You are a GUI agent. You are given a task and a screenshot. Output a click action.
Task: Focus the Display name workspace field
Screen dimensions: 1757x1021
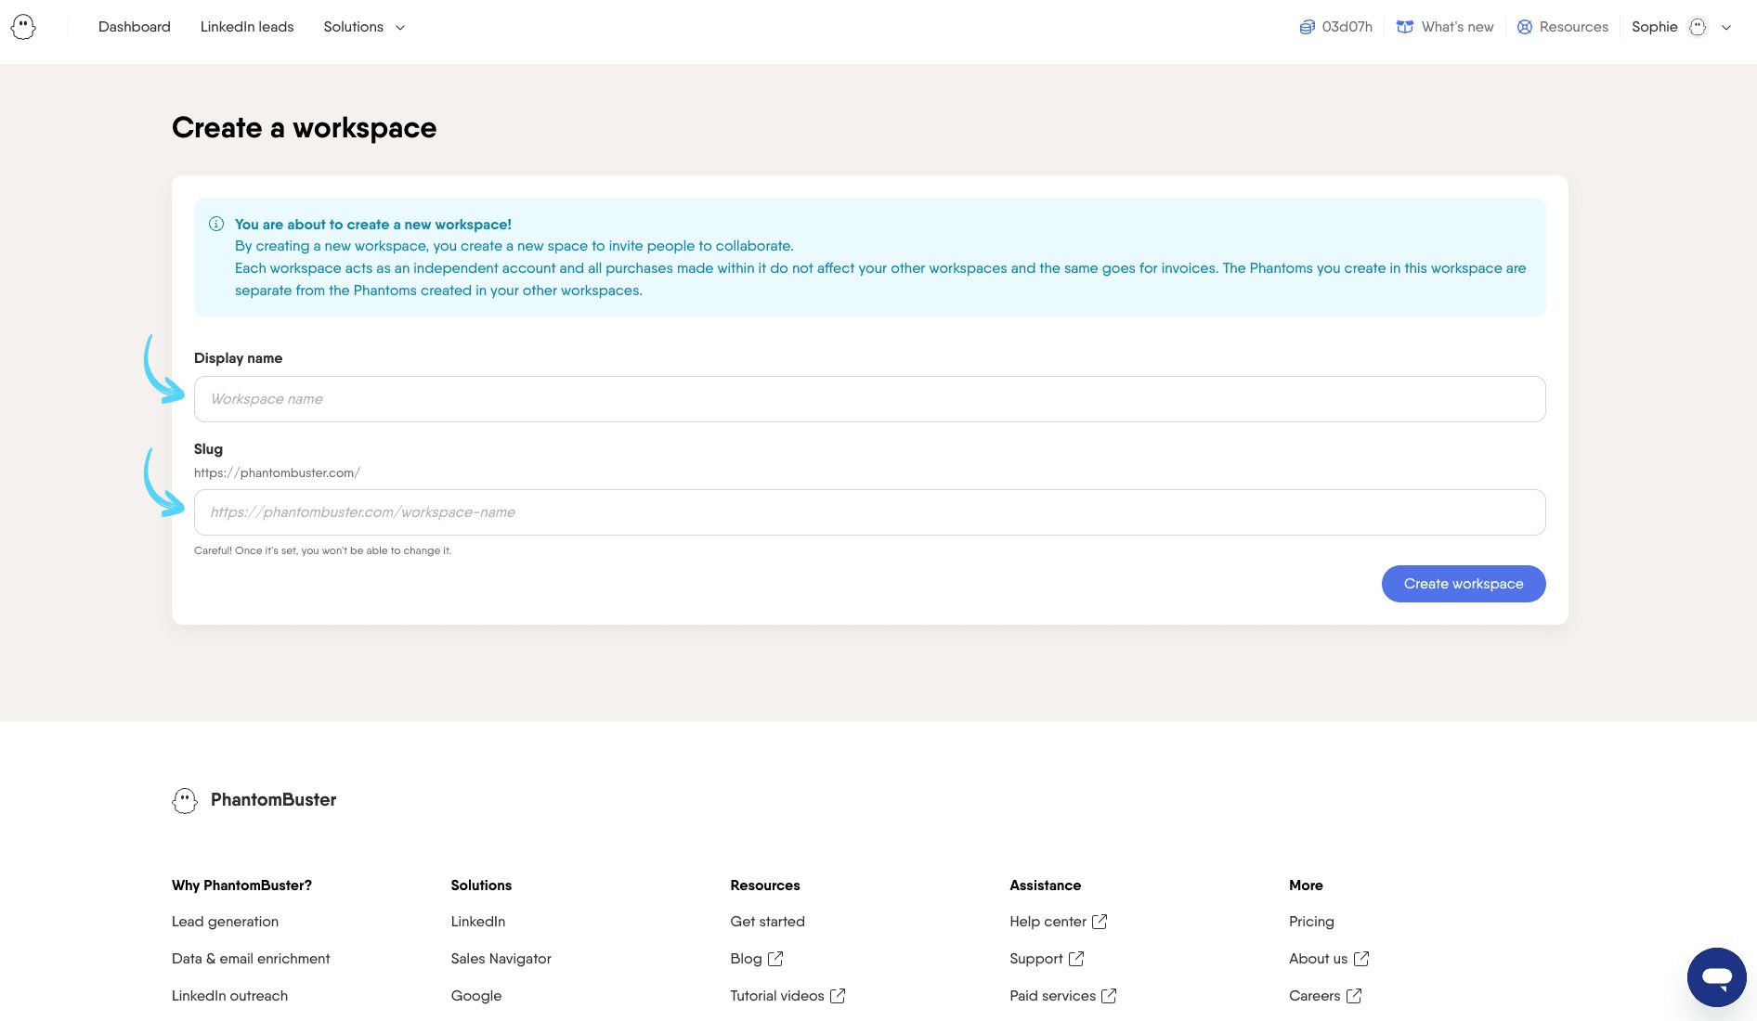(869, 399)
